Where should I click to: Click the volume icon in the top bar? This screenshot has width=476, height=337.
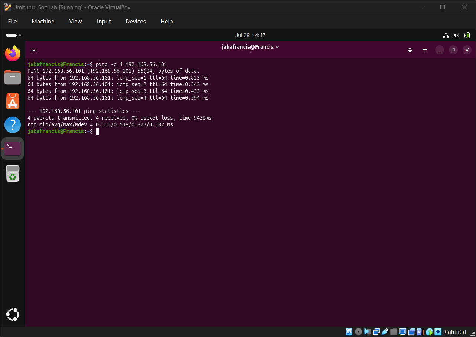[x=456, y=35]
